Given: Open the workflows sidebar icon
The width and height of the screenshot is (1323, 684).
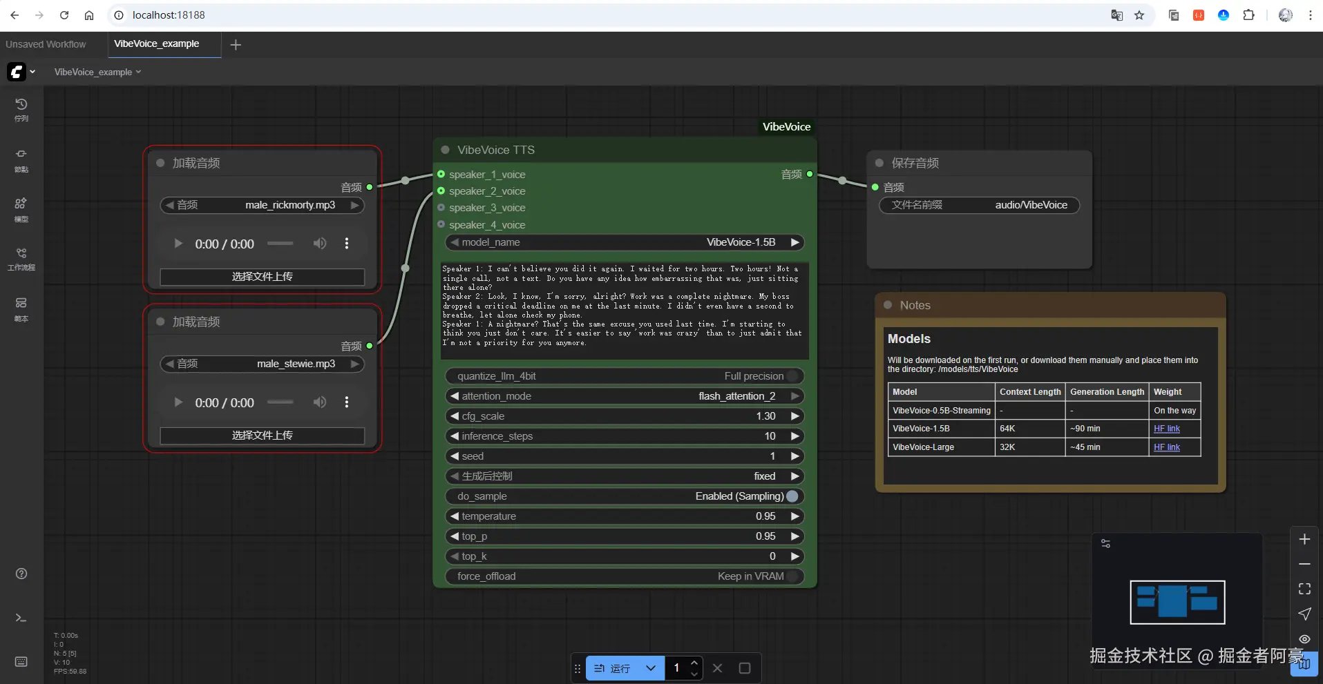Looking at the screenshot, I should click(x=21, y=258).
